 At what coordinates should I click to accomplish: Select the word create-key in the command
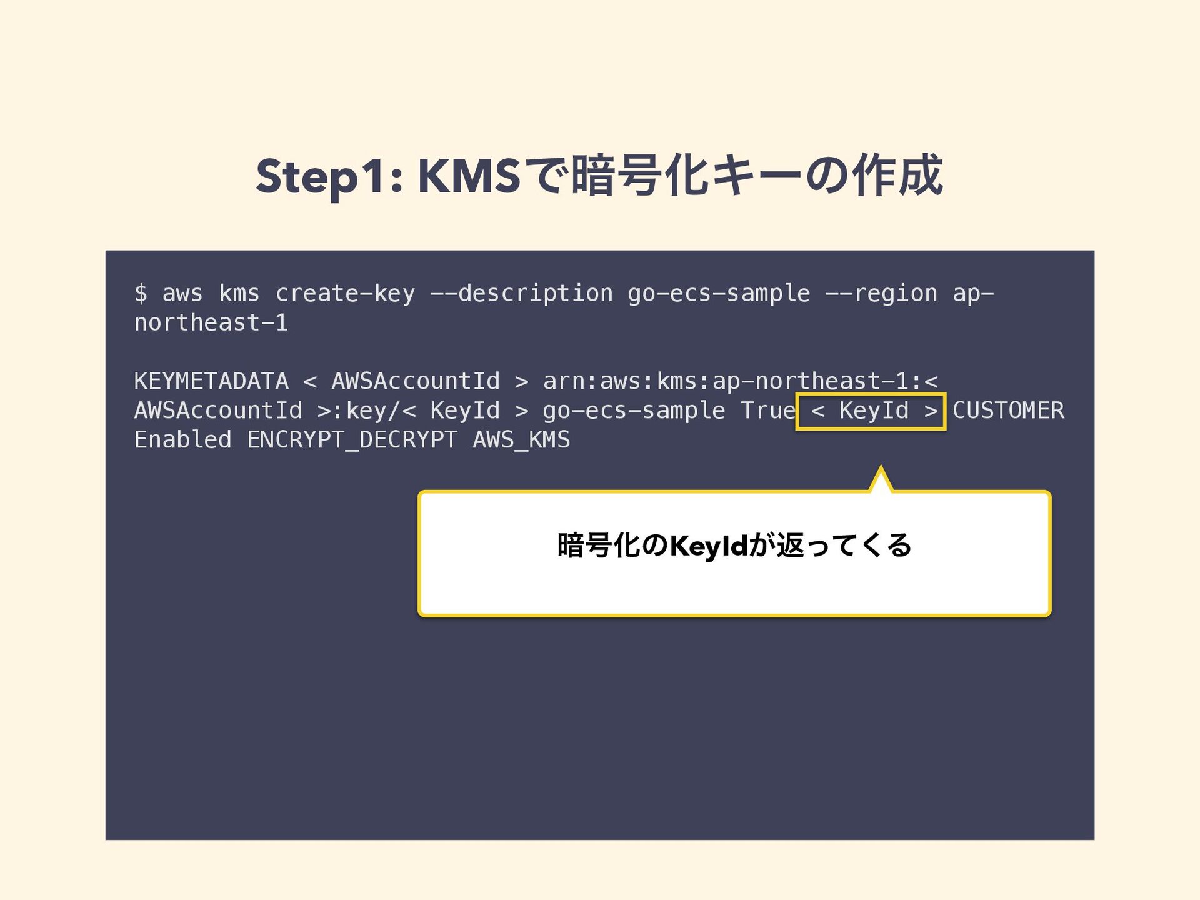click(345, 293)
